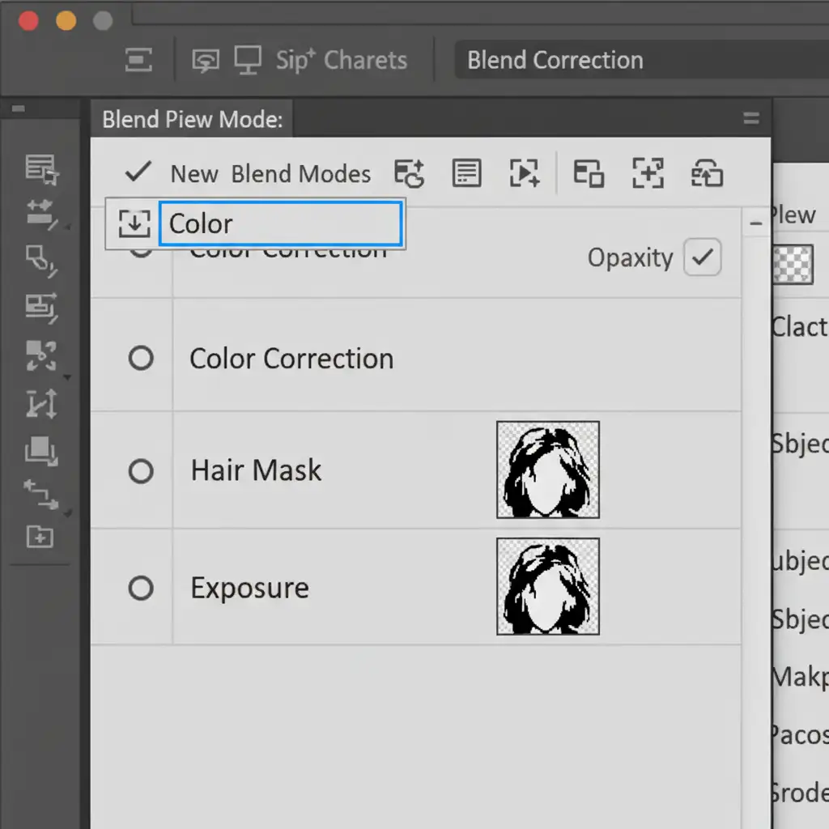Click the monitor icon in top toolbar
This screenshot has height=829, width=829.
pyautogui.click(x=248, y=60)
